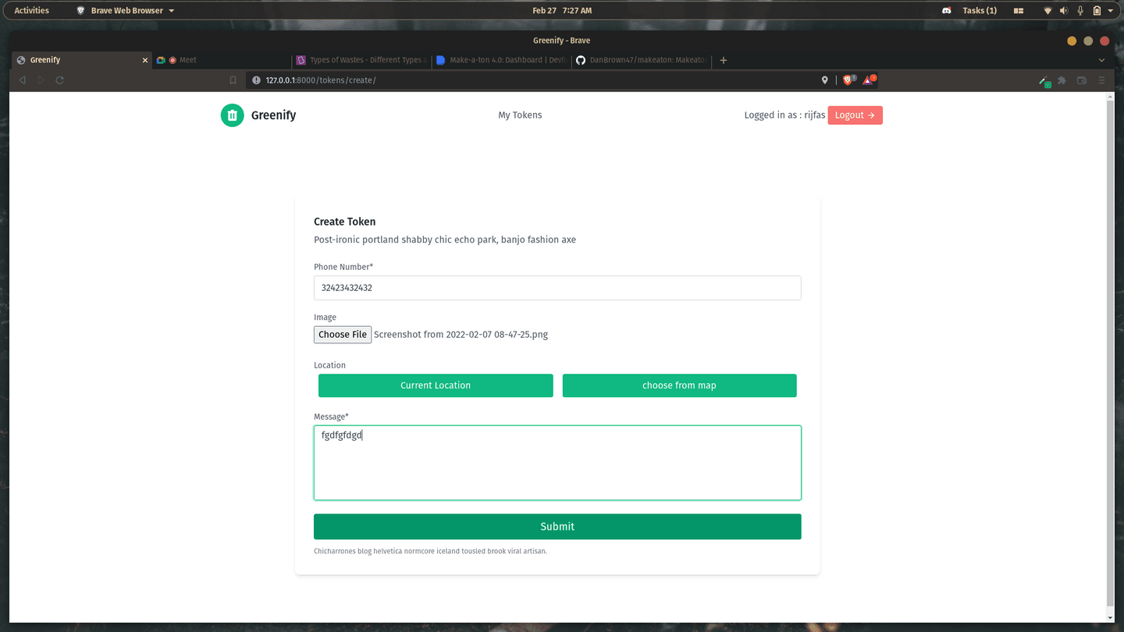The image size is (1124, 632).
Task: Switch to DanBrown47/makeaton GitHub tab
Action: 642,60
